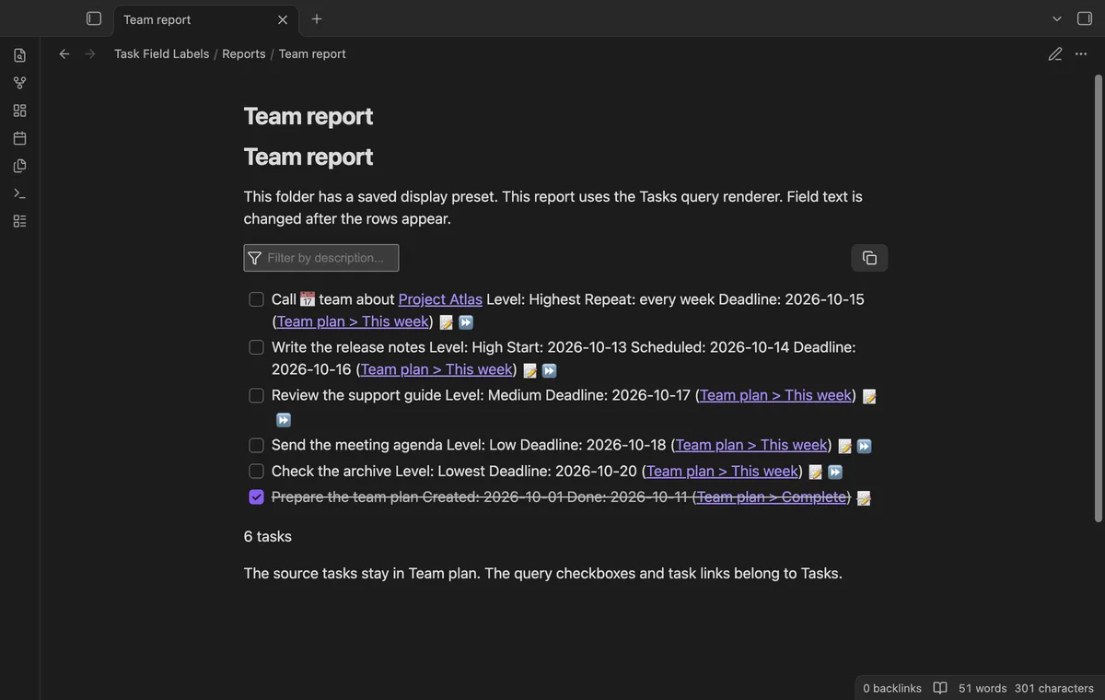Open the command palette ribbon icon
Screen dimensions: 1105x700
19,193
